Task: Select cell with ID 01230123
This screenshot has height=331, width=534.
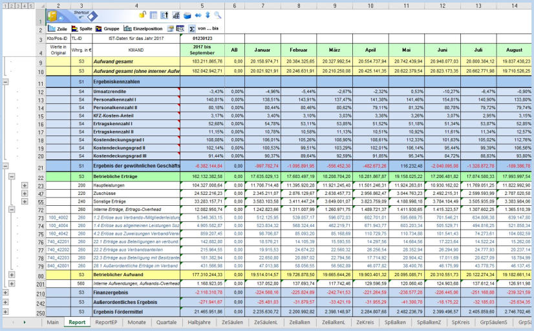Action: pos(202,39)
